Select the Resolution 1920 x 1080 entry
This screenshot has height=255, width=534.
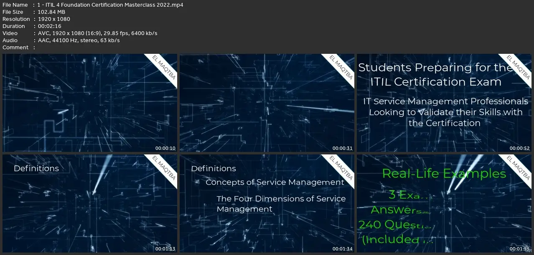pos(54,19)
